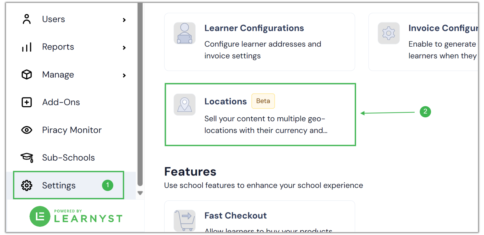This screenshot has width=484, height=235.
Task: Click the Invoice Configuration gear icon
Action: [x=389, y=33]
